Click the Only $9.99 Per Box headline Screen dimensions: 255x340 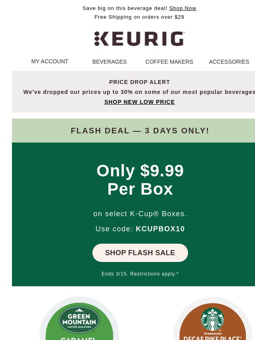[x=140, y=180]
